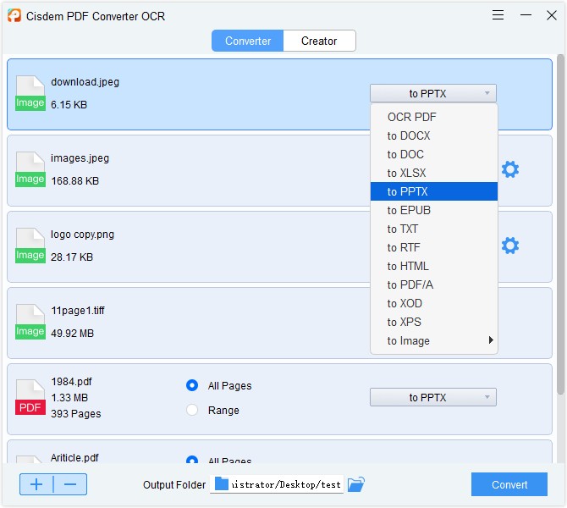Click the 168.88 KB file size
This screenshot has height=508, width=567.
click(x=74, y=181)
